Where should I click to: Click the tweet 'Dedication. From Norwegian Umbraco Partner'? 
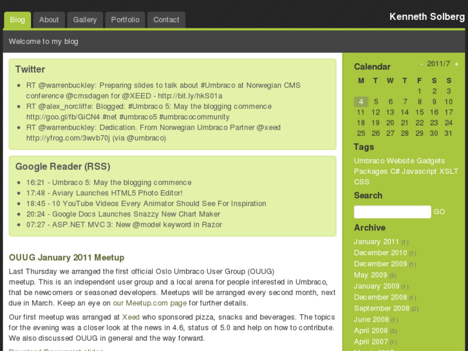tap(153, 133)
